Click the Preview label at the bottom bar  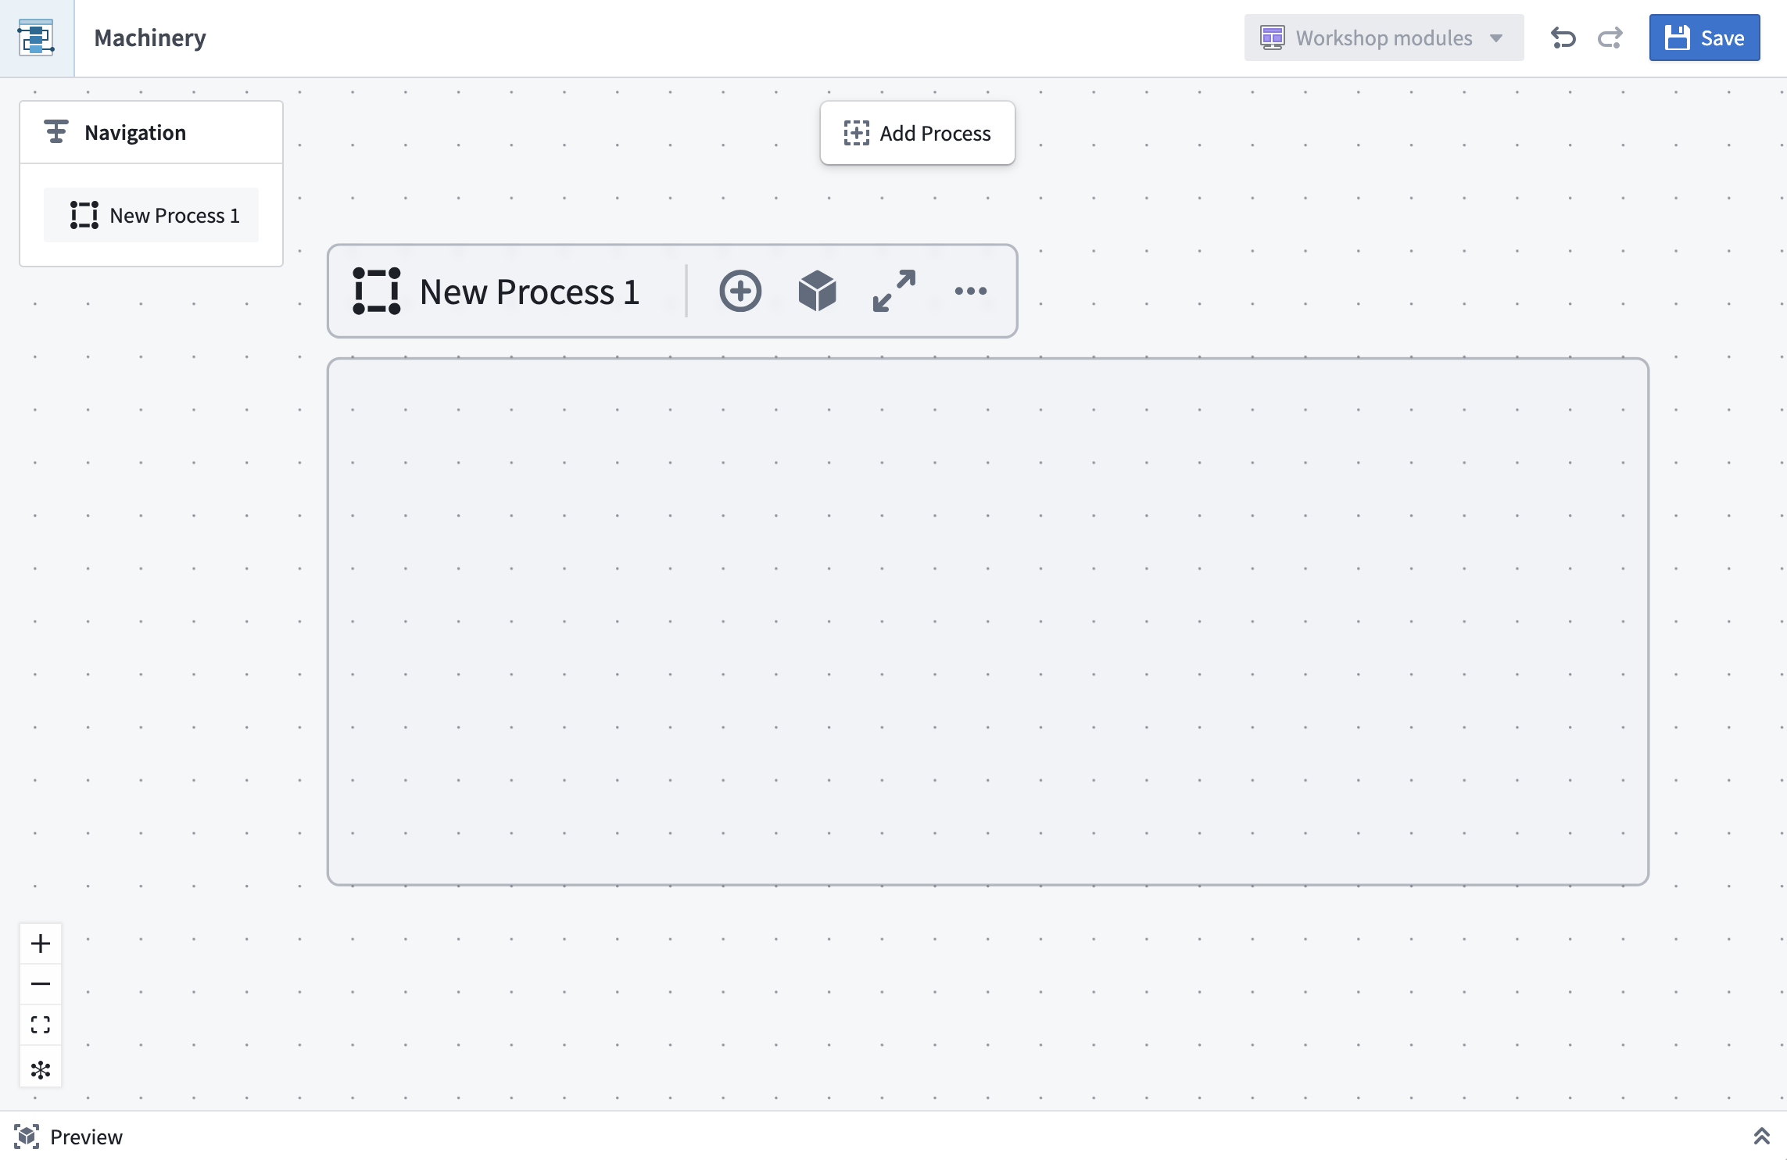click(87, 1137)
